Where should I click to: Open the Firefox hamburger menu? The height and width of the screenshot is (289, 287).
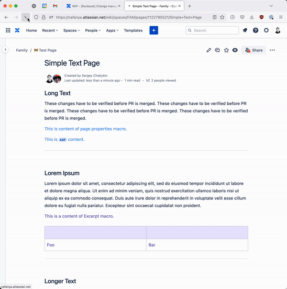click(x=281, y=17)
